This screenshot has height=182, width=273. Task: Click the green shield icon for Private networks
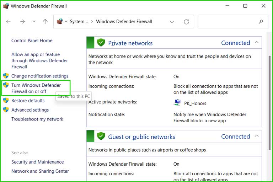pyautogui.click(x=101, y=43)
